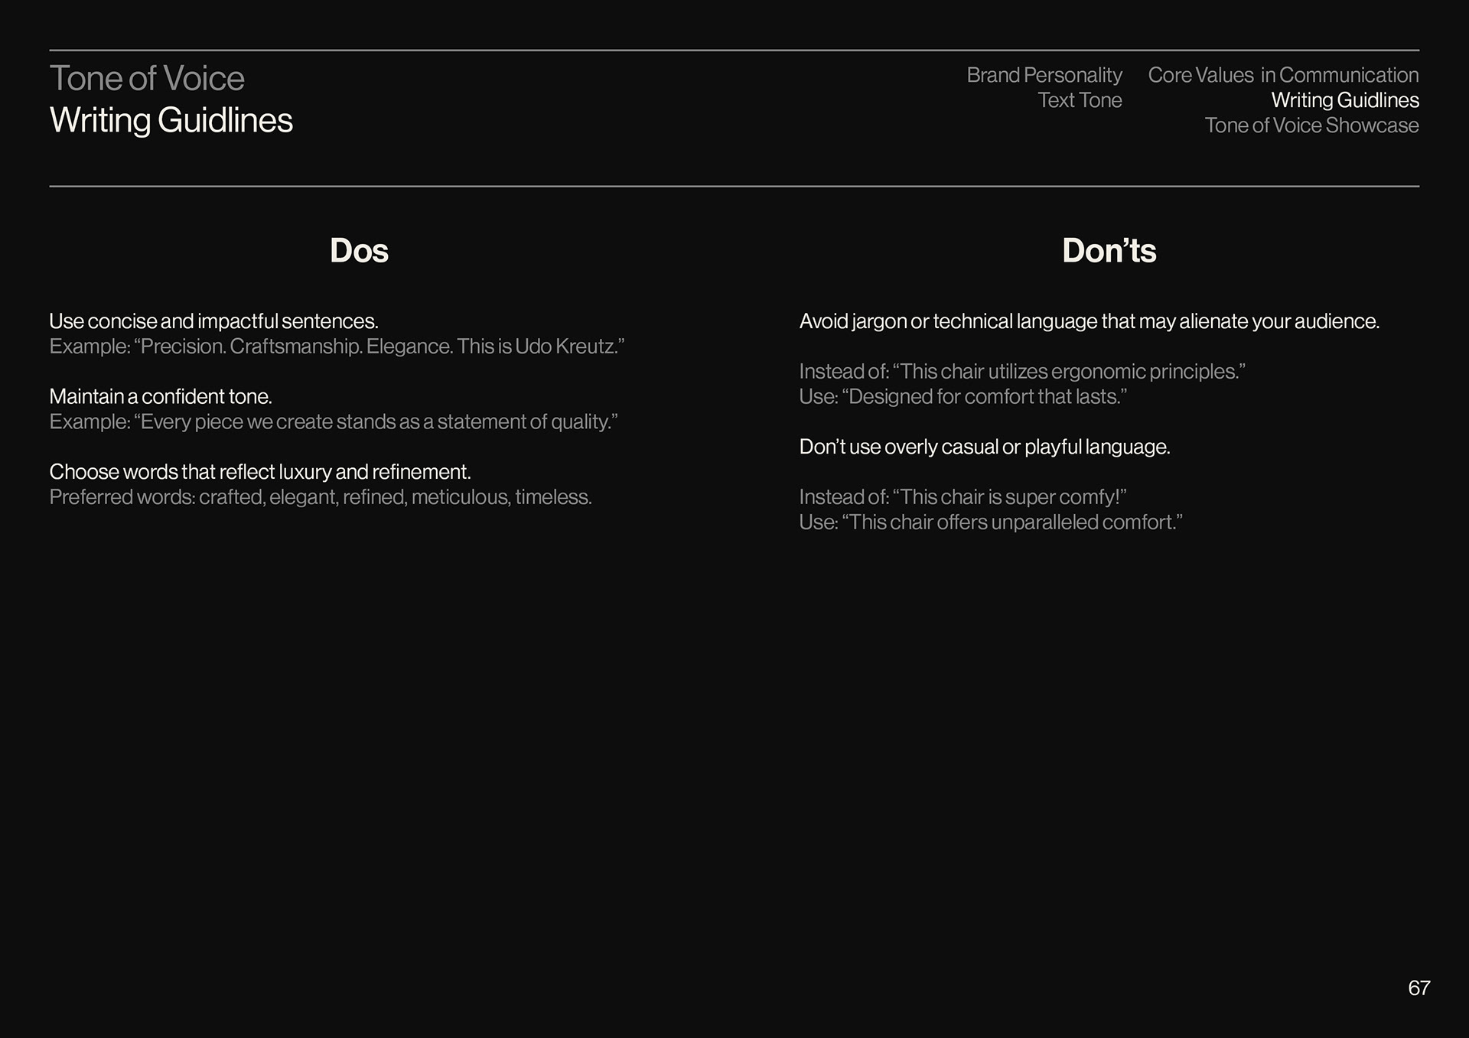Select the 'Avoid jargon or technical language' line

click(x=1089, y=321)
